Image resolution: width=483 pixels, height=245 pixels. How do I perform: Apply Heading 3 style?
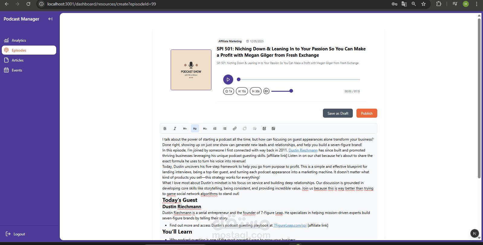pos(205,129)
